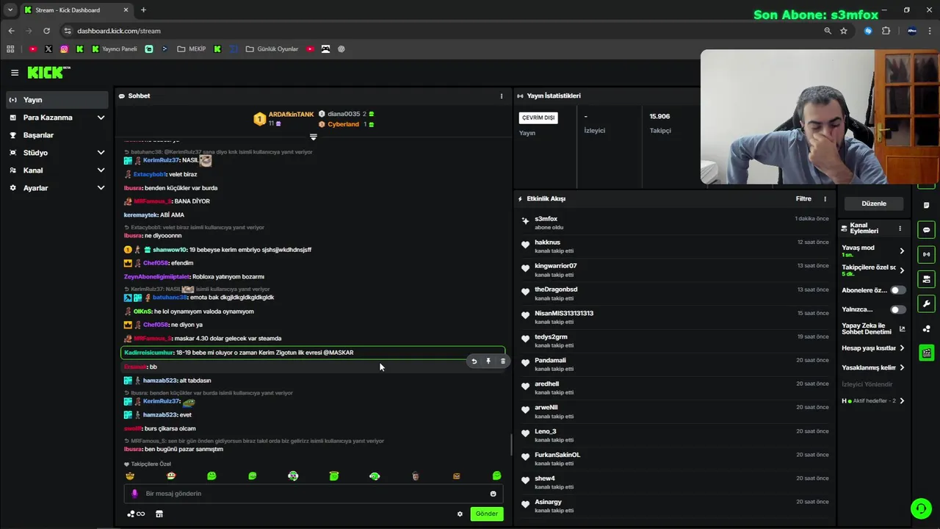The height and width of the screenshot is (529, 940).
Task: Open Başarılar in the sidebar
Action: (57, 135)
